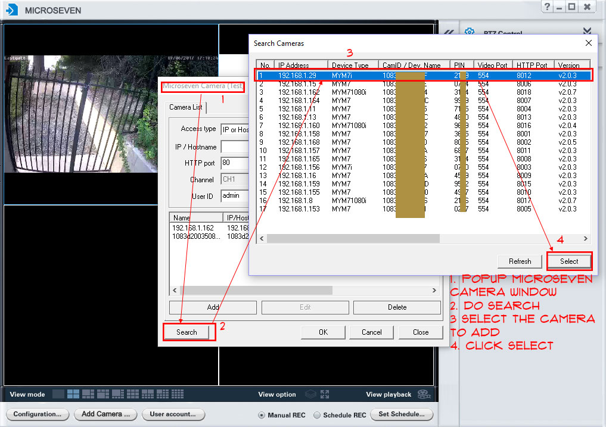Click the User ID field containing admin

click(x=235, y=195)
